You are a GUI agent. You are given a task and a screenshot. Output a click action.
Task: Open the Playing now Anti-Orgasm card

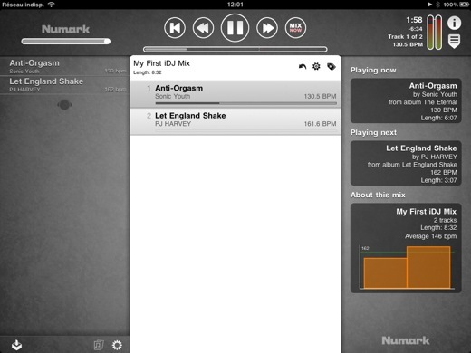[406, 100]
